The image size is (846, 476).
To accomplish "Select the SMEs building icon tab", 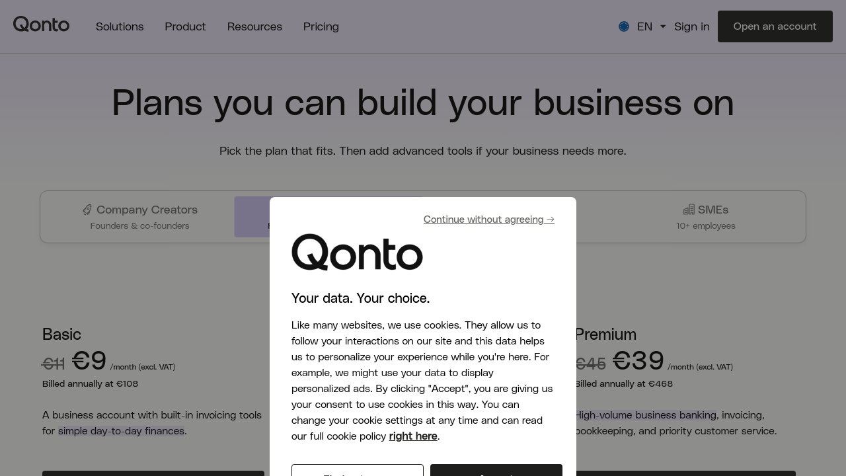I will tap(689, 210).
